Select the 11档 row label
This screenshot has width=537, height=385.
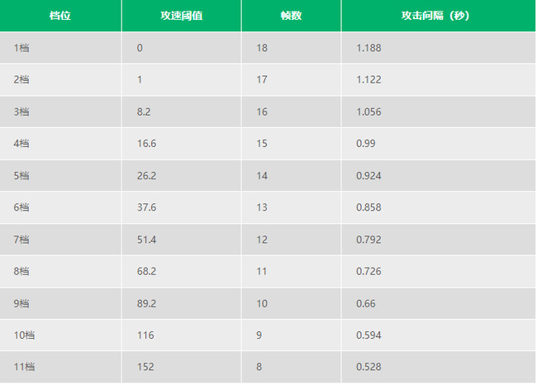(24, 367)
